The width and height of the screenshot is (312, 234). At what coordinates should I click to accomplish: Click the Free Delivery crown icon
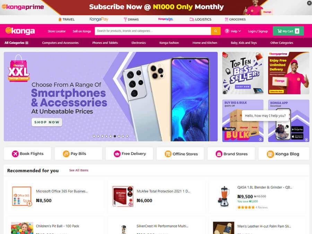[117, 154]
